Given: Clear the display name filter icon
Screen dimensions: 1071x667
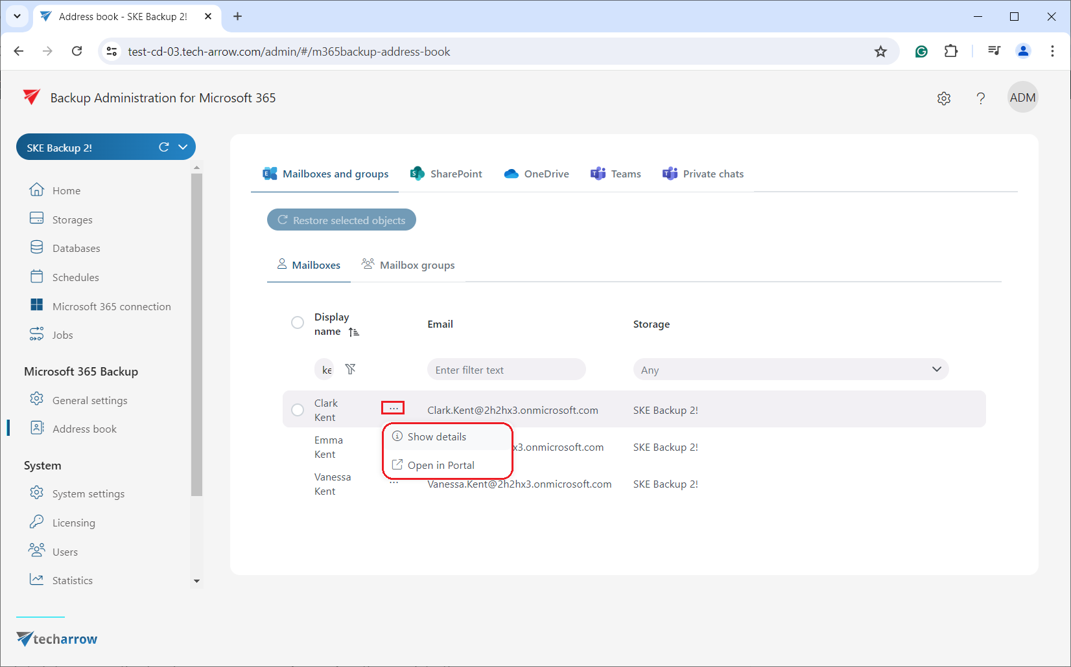Looking at the screenshot, I should 350,369.
